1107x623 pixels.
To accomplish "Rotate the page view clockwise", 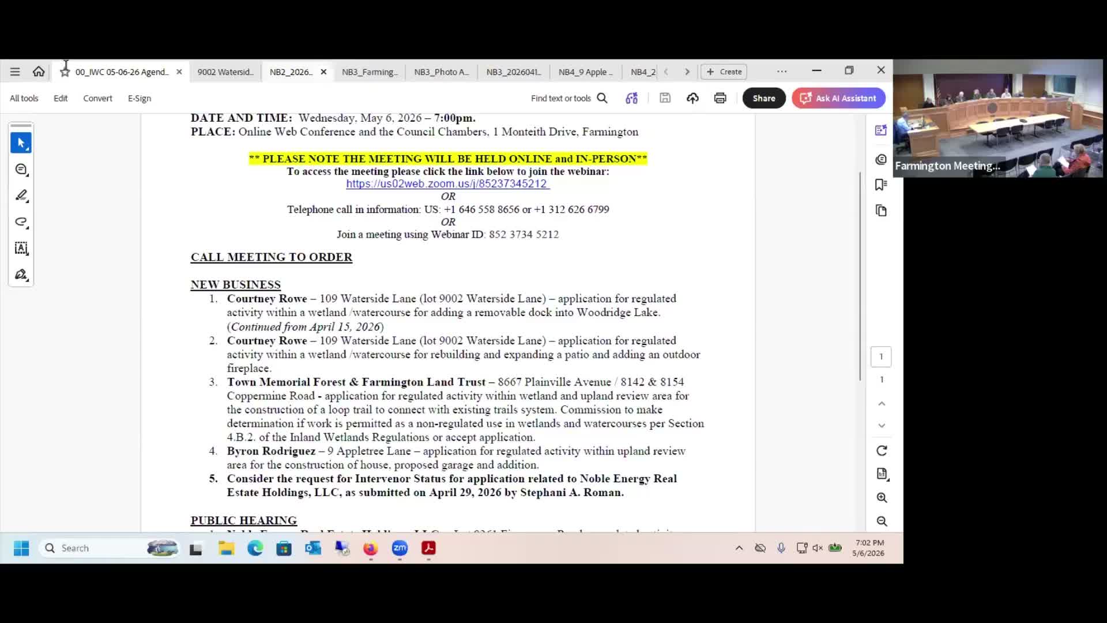I will coord(882,451).
